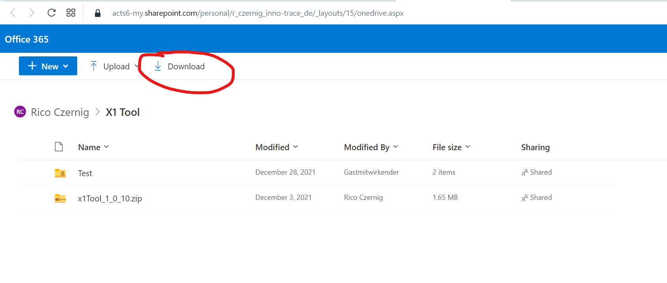
Task: Click the Download toolbar button
Action: coord(180,66)
